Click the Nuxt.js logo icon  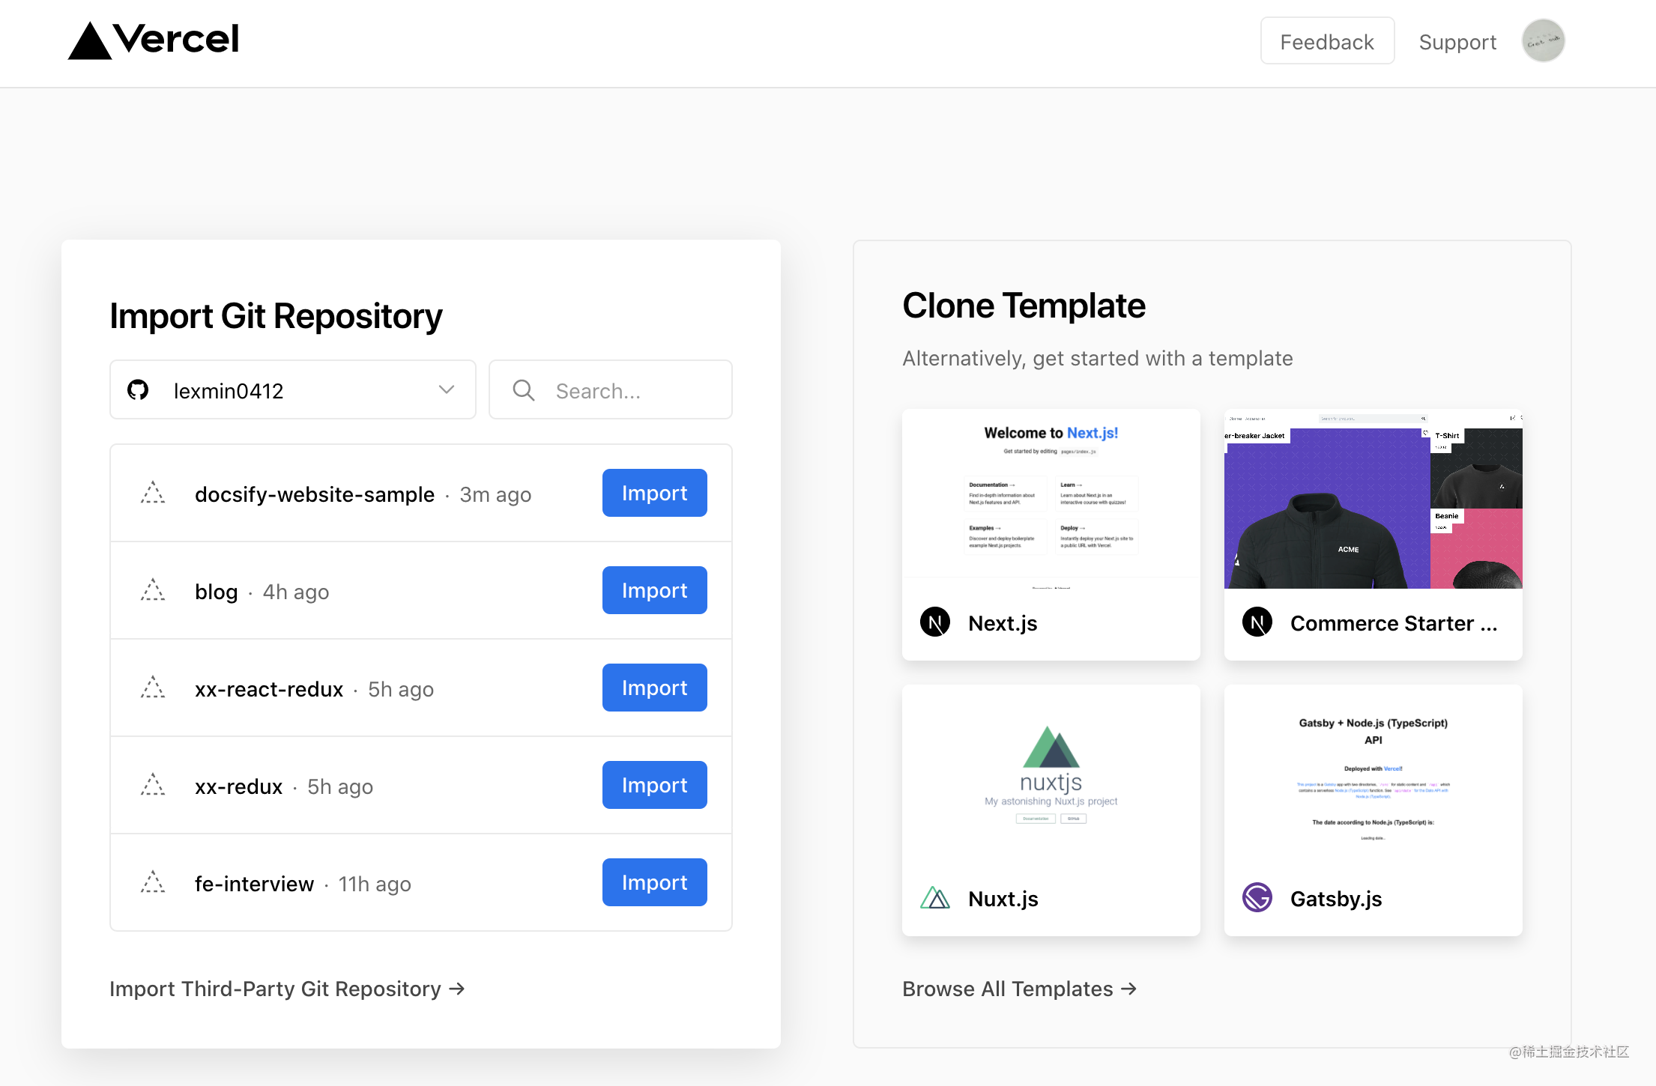[x=935, y=898]
